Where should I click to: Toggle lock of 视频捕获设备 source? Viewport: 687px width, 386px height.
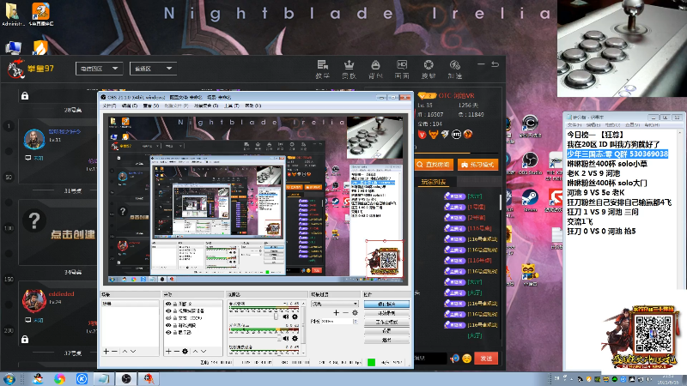point(175,311)
